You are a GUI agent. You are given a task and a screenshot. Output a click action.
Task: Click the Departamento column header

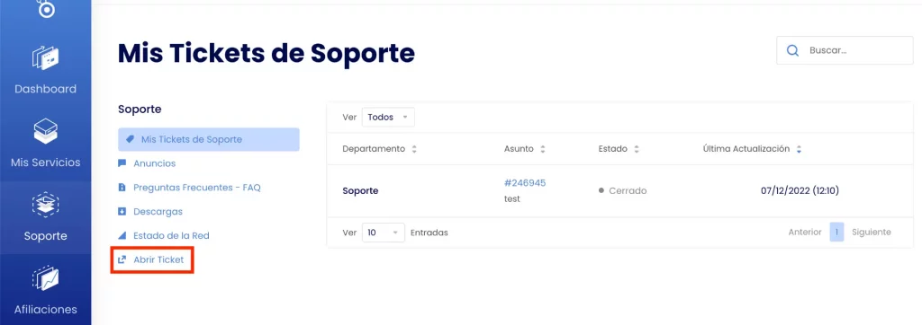coord(374,149)
